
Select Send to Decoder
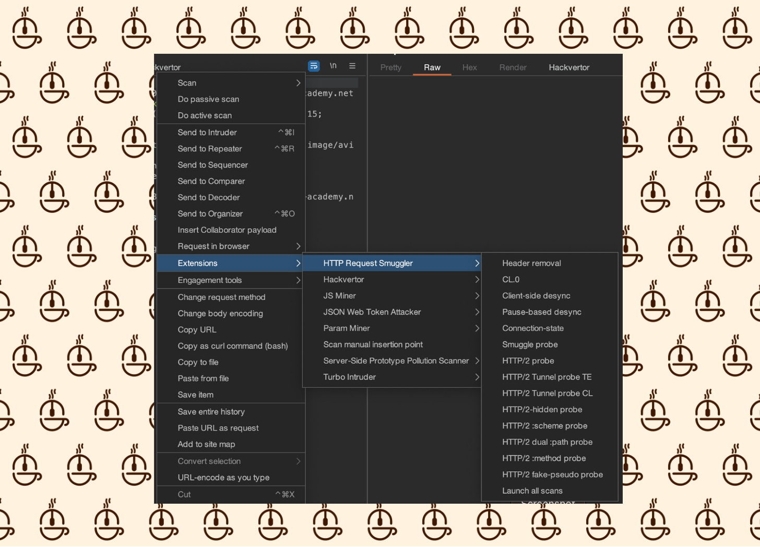[231, 197]
